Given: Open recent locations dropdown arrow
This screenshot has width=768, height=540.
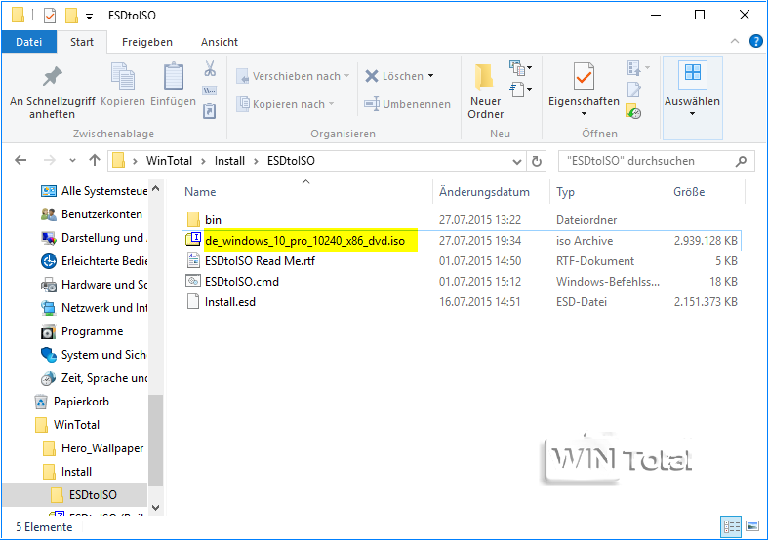Looking at the screenshot, I should (72, 161).
